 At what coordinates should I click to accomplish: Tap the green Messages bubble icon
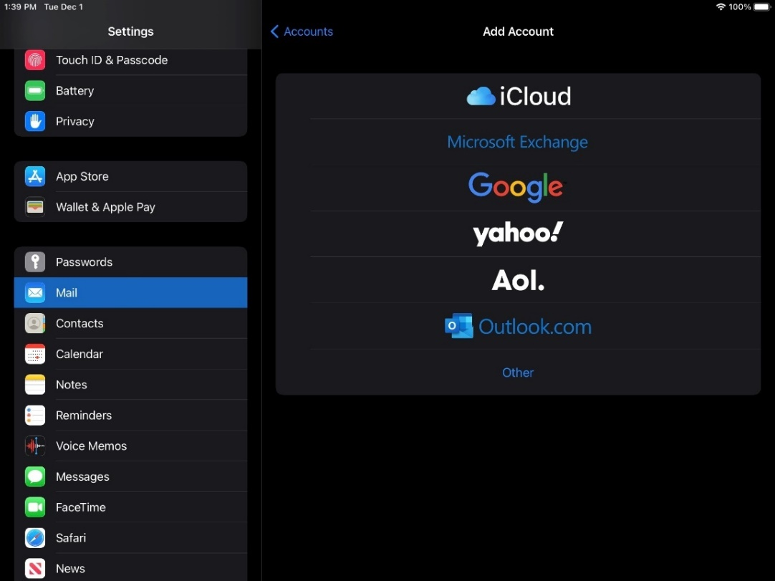35,476
